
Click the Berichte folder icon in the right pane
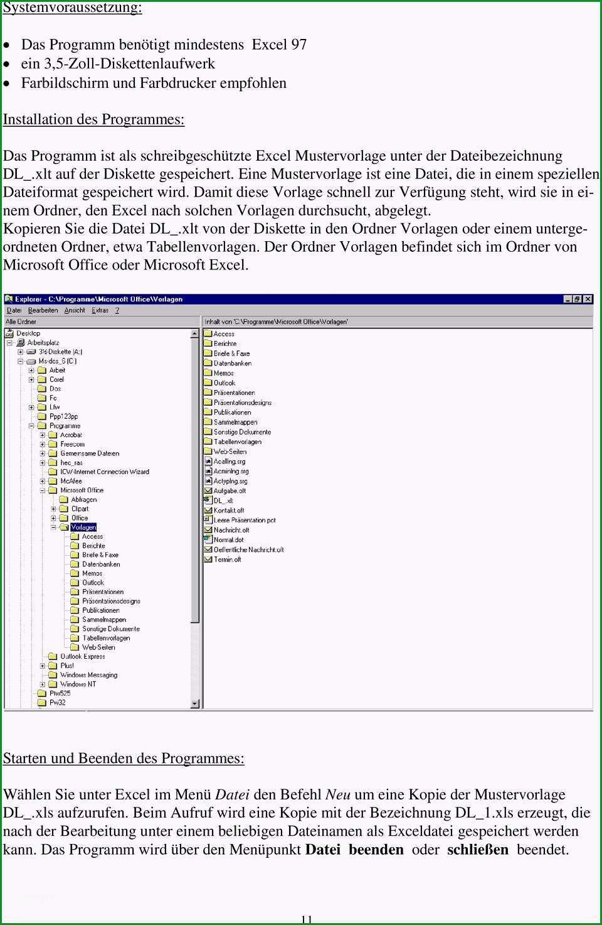(x=208, y=343)
